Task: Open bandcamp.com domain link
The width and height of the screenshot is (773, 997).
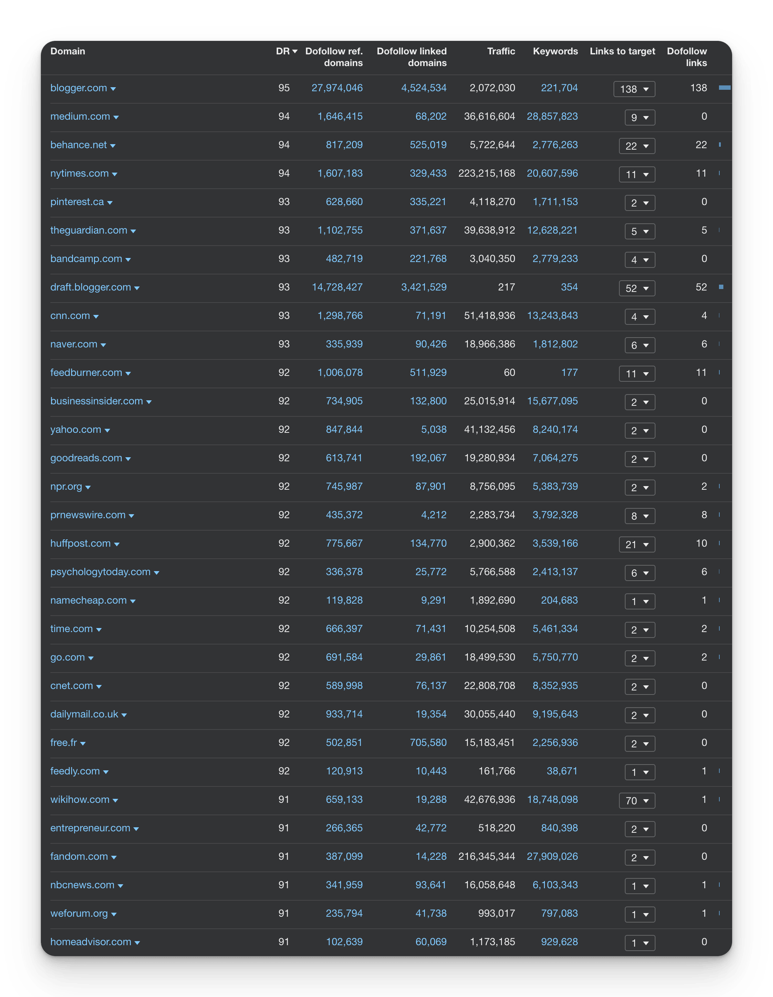Action: coord(86,258)
